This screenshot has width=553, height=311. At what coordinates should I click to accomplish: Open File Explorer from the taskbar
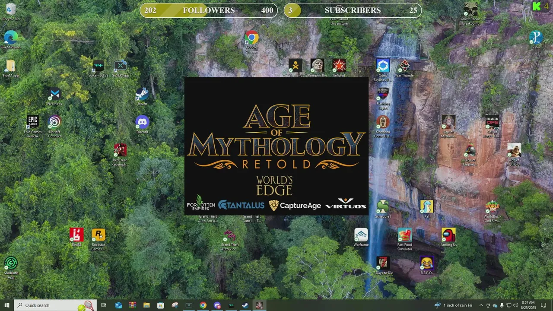point(146,305)
